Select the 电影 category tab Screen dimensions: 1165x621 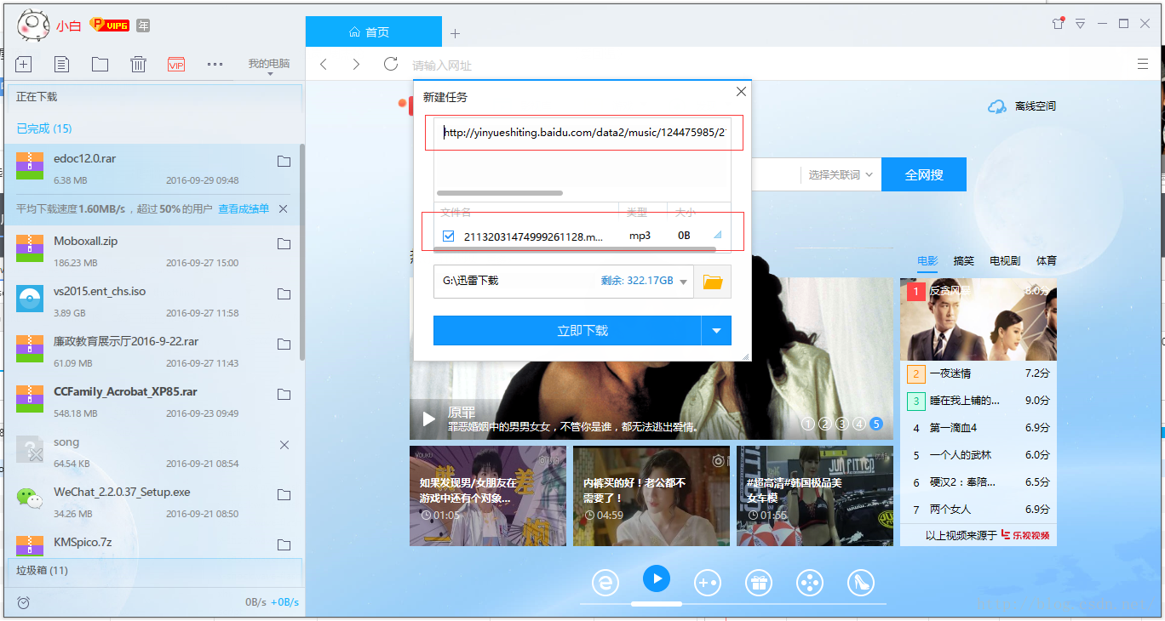[927, 260]
